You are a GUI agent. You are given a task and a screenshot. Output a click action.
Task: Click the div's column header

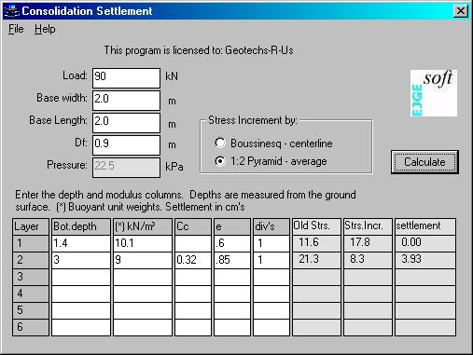271,226
